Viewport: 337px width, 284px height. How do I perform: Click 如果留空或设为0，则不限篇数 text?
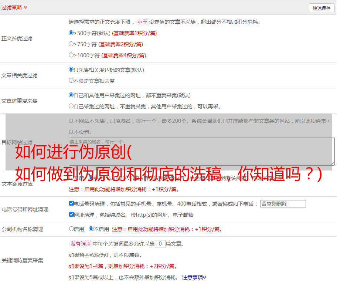105,255
